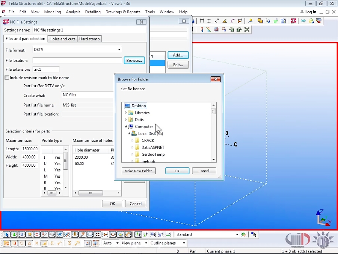Select the measure angle tool
The width and height of the screenshot is (338, 254).
click(x=225, y=21)
